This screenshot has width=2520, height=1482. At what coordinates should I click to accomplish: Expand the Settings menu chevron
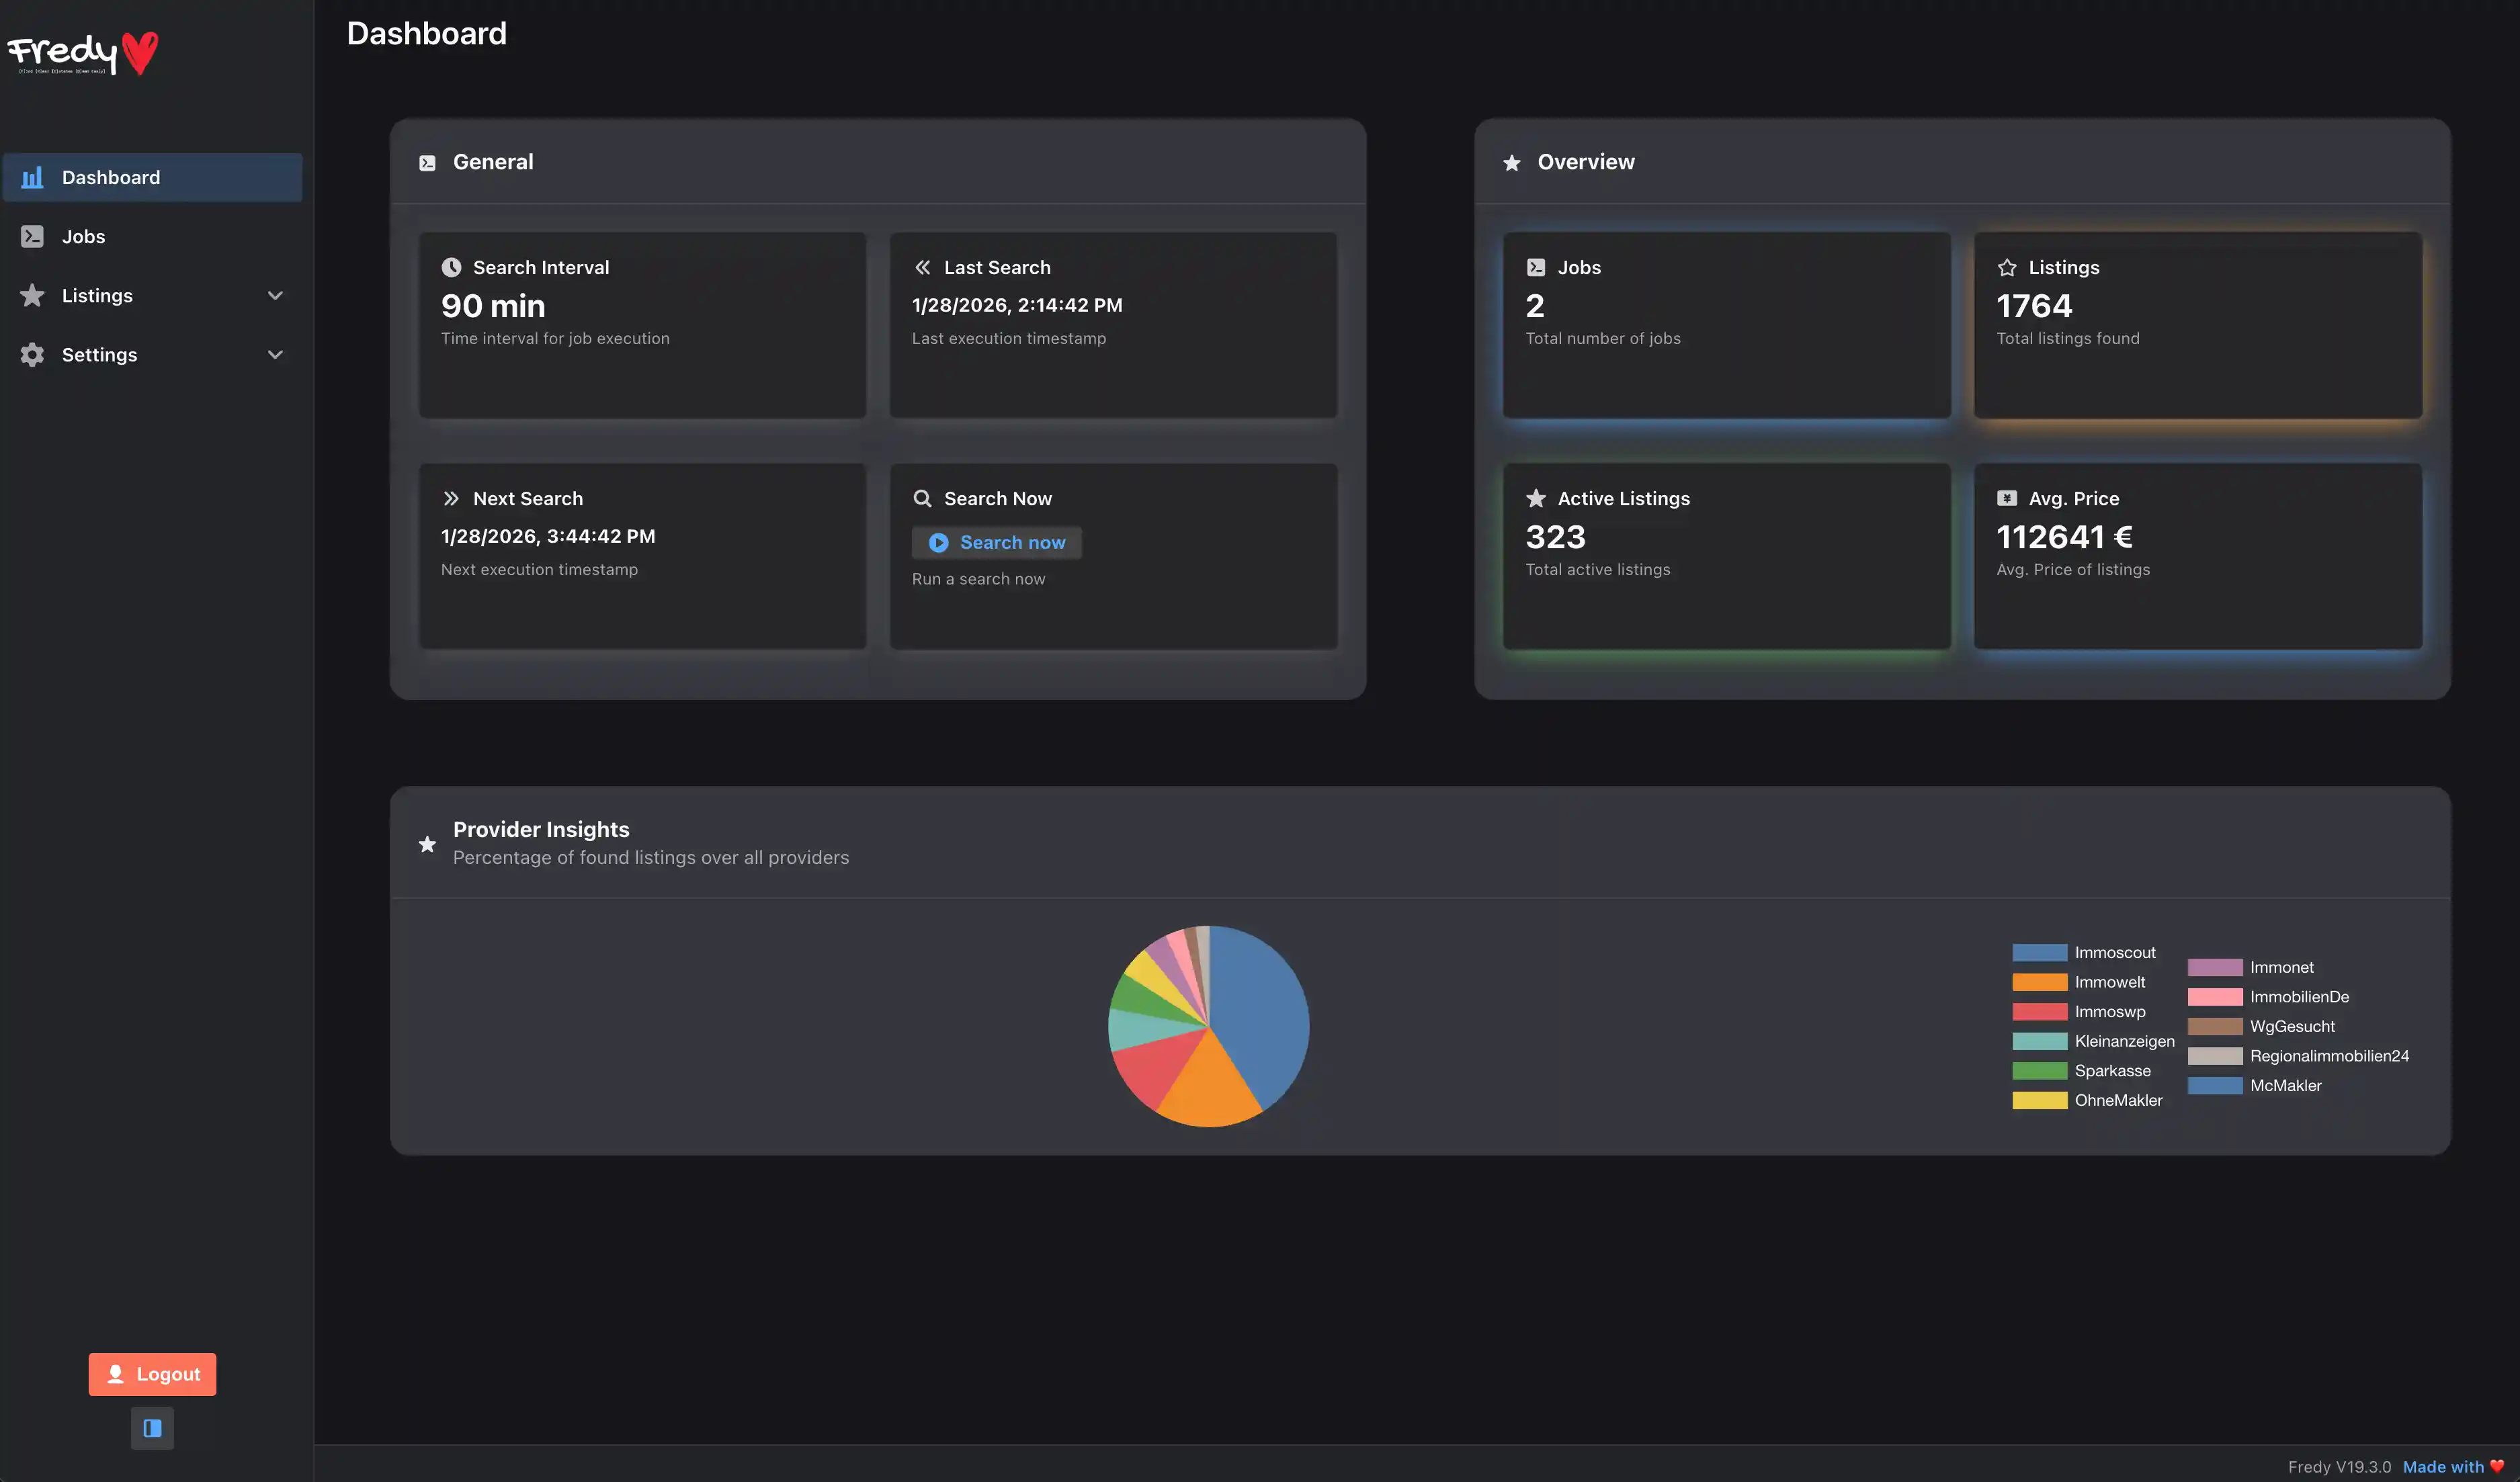tap(276, 355)
